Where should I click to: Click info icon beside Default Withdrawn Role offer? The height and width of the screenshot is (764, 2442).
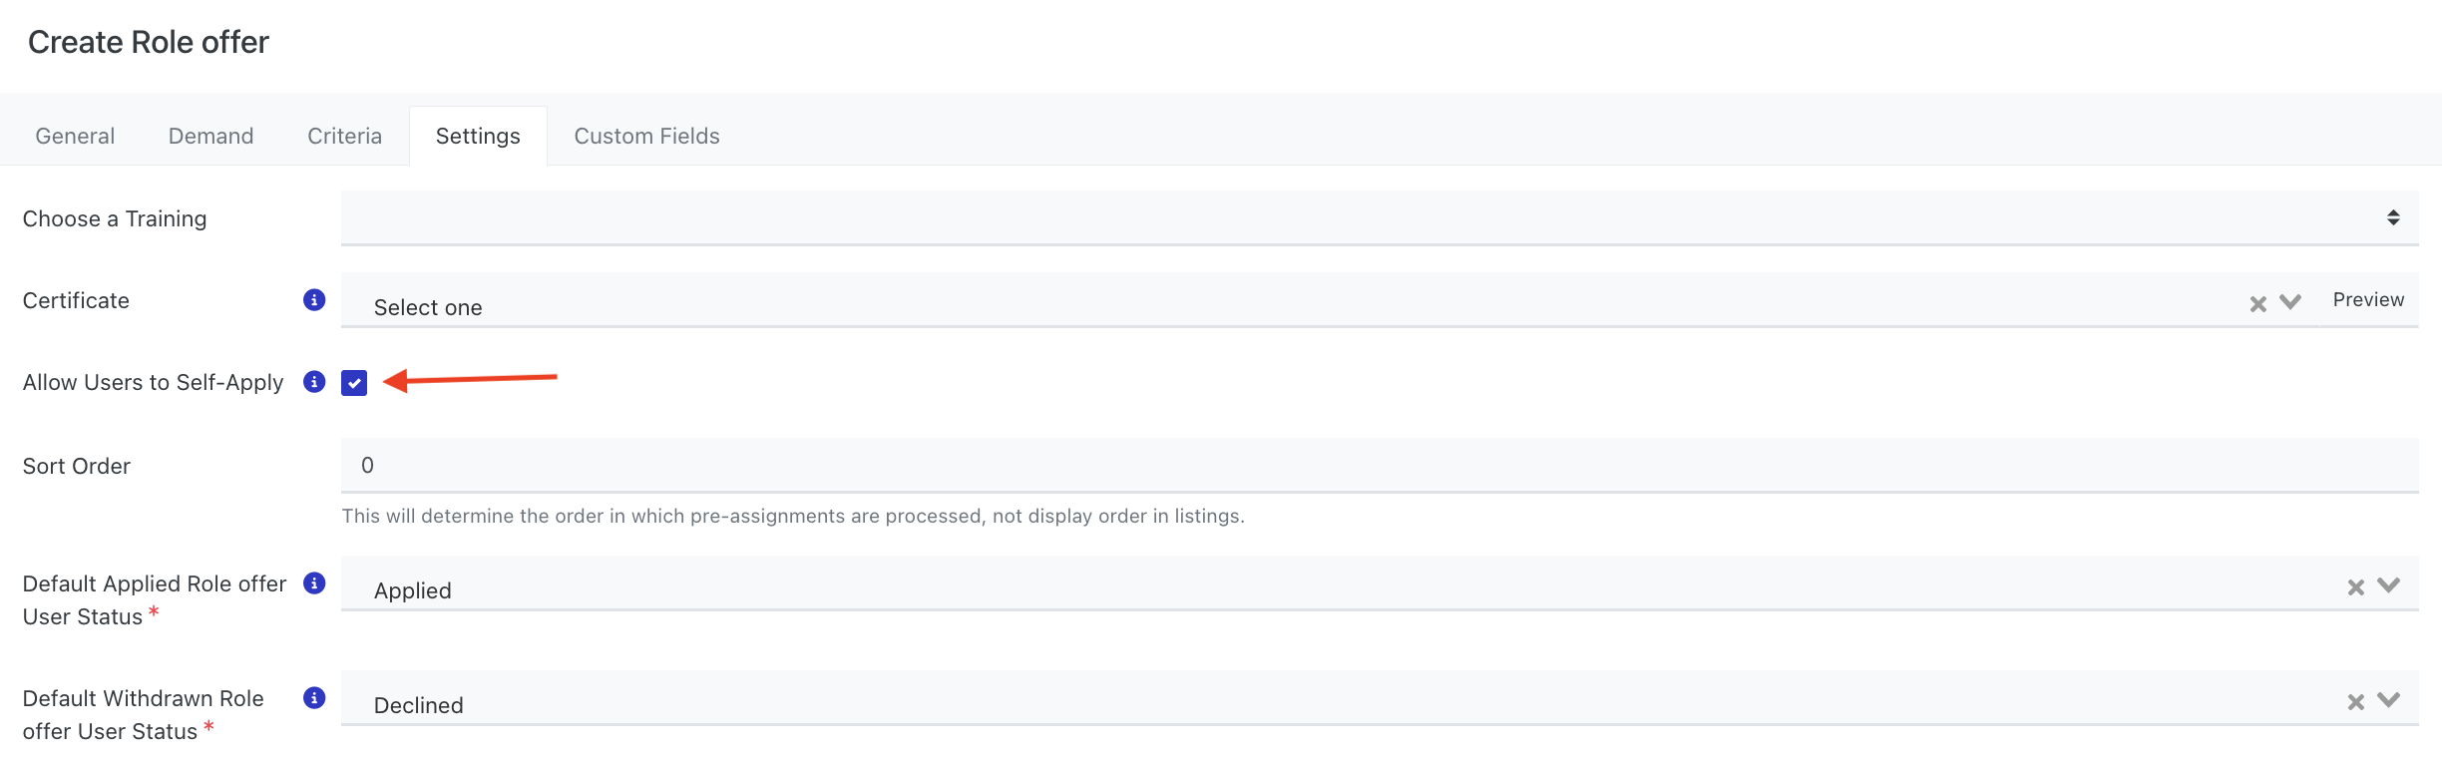(x=314, y=698)
